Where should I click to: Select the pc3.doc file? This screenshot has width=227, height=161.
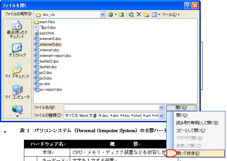point(43,78)
